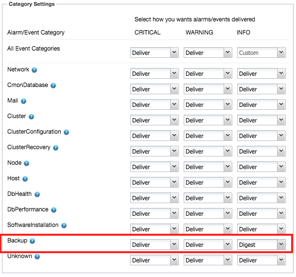Click the help icon next to Network
Image resolution: width=296 pixels, height=277 pixels.
click(34, 70)
